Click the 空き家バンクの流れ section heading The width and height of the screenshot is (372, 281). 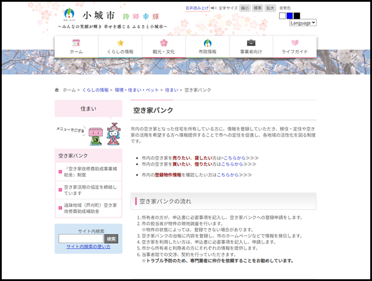coord(165,201)
